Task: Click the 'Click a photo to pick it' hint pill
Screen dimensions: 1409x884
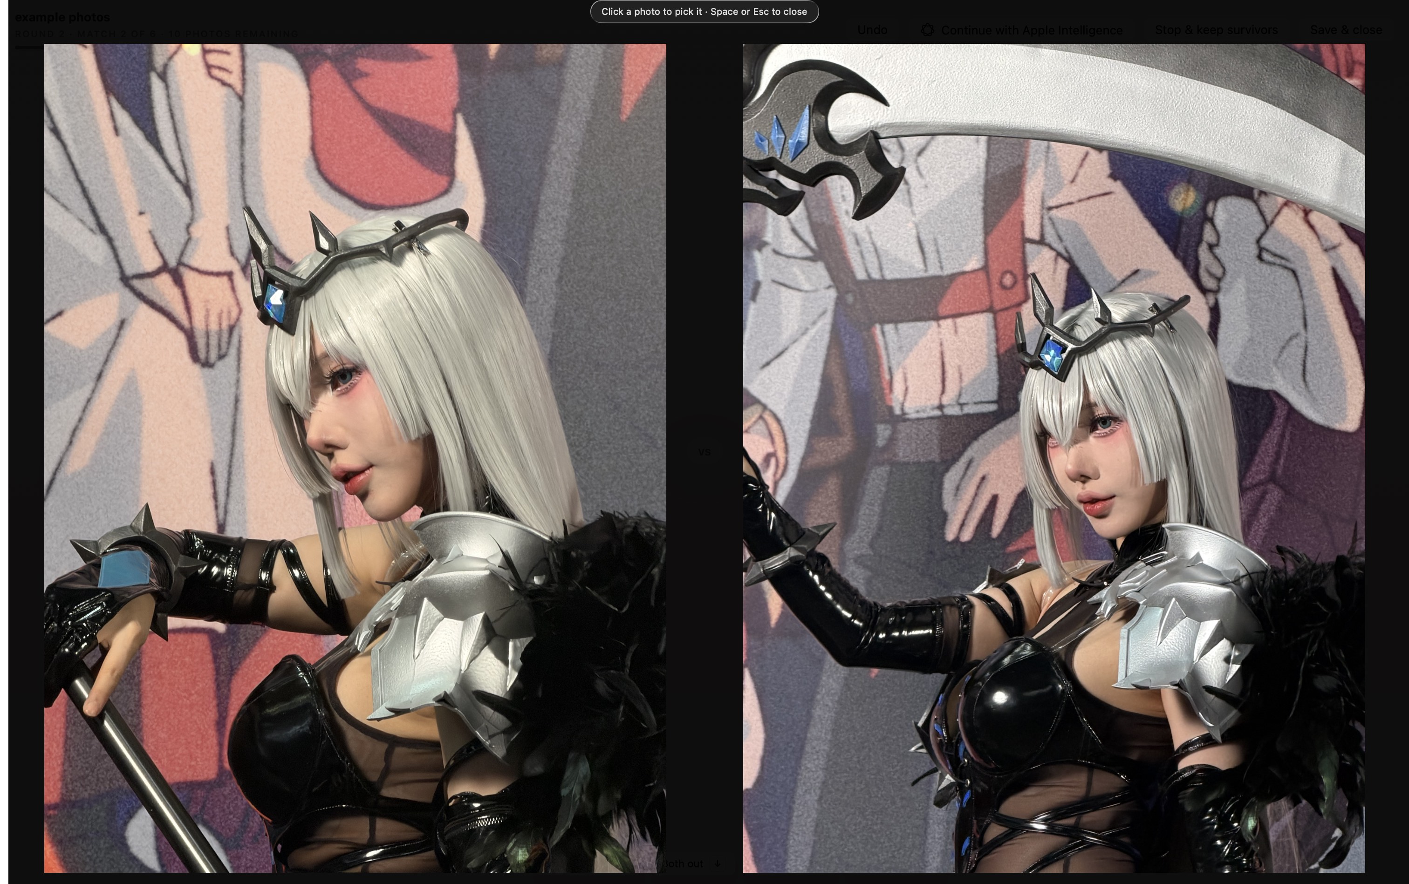Action: click(704, 12)
